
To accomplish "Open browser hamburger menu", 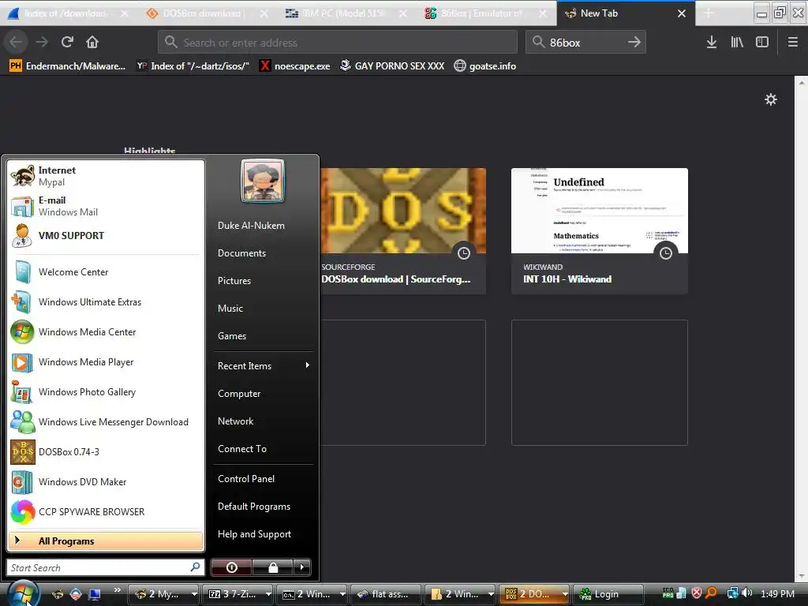I will (x=792, y=42).
